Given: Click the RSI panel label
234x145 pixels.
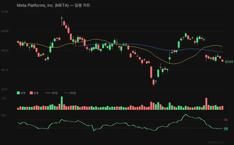Looking at the screenshot, I should point(3,115).
